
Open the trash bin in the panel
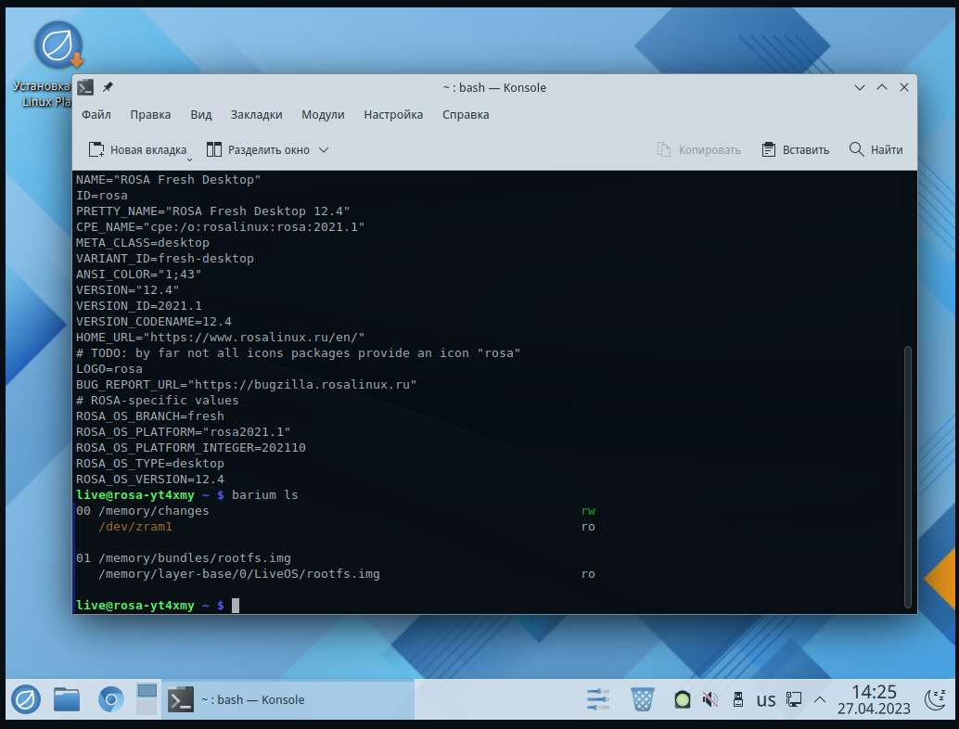click(642, 698)
